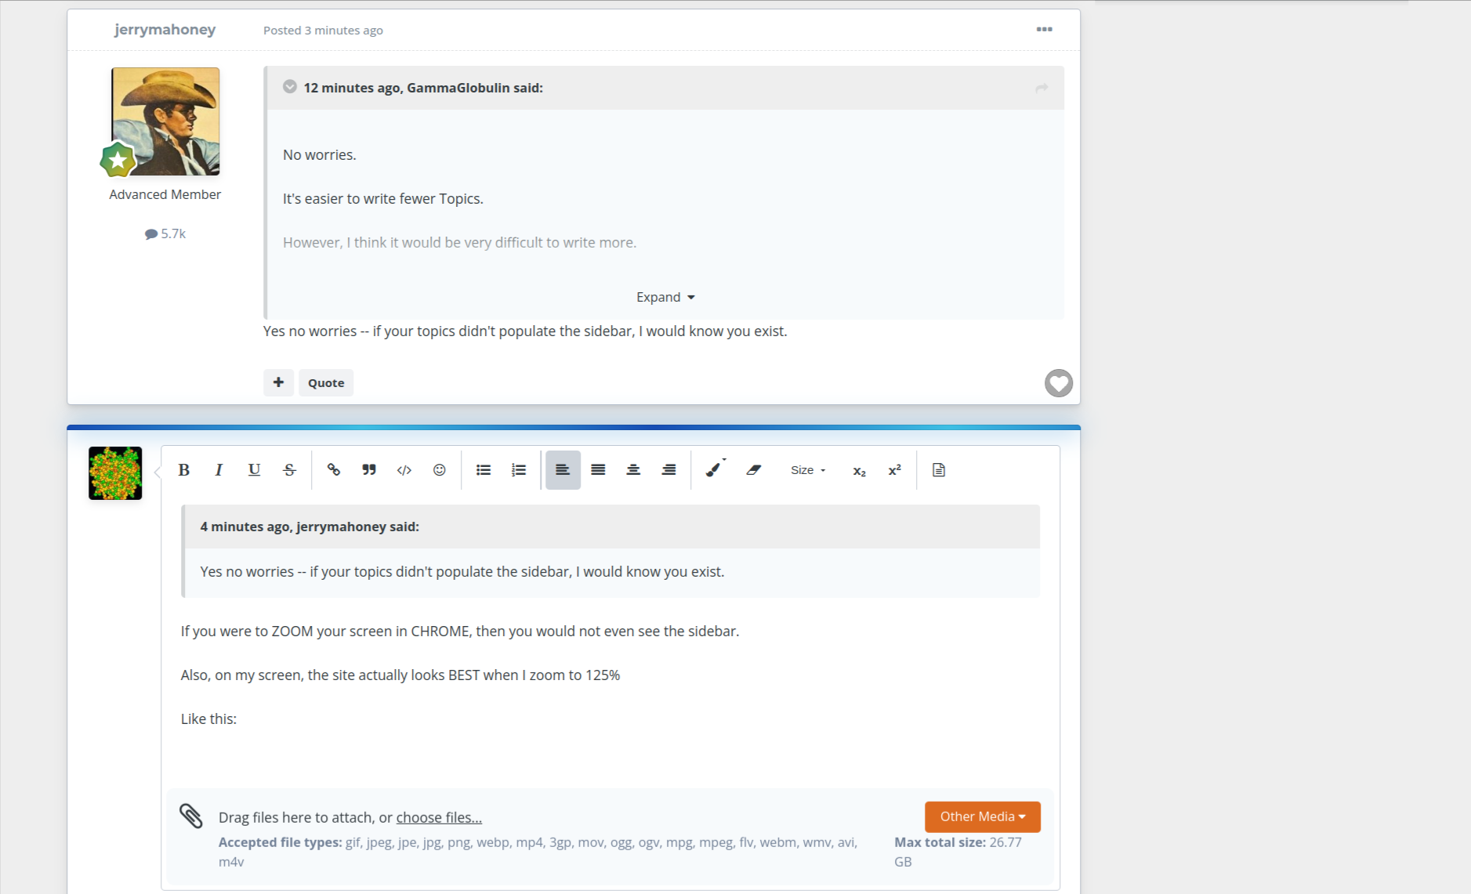Click Quote button under jerrymahoney's post
This screenshot has height=894, width=1471.
pos(326,383)
